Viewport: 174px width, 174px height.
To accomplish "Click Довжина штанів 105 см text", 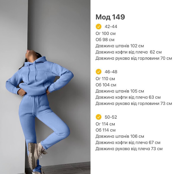I will click(x=120, y=91).
